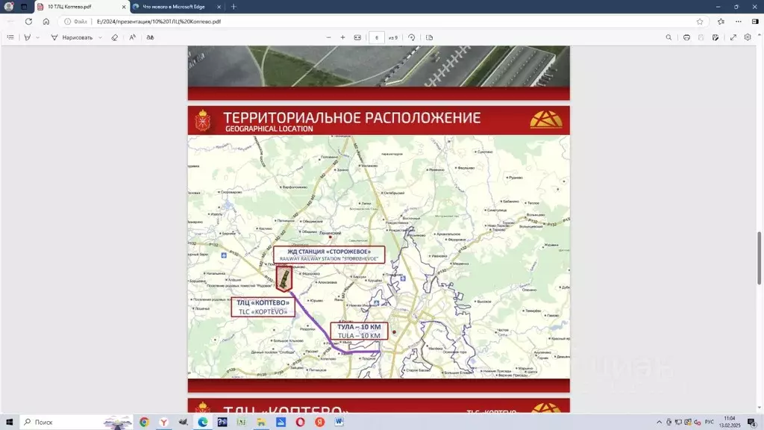Open PDF settings gear icon
The image size is (764, 430).
tap(748, 37)
